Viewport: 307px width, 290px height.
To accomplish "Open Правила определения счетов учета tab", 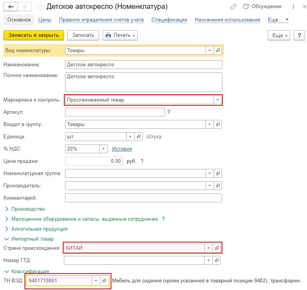I will point(101,20).
